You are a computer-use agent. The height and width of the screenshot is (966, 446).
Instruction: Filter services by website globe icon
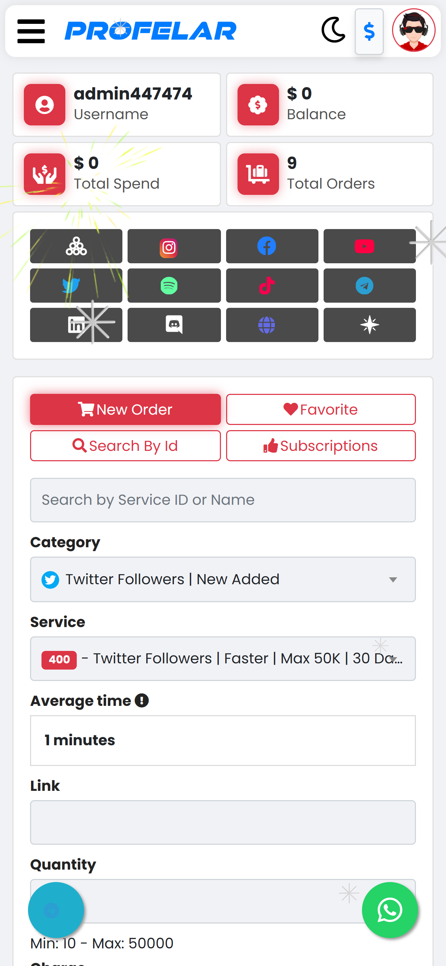click(x=272, y=325)
